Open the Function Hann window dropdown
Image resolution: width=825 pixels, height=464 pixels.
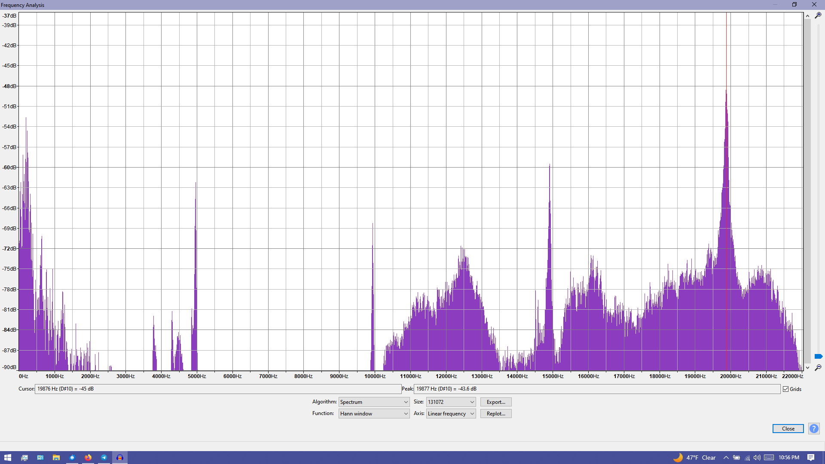coord(374,414)
